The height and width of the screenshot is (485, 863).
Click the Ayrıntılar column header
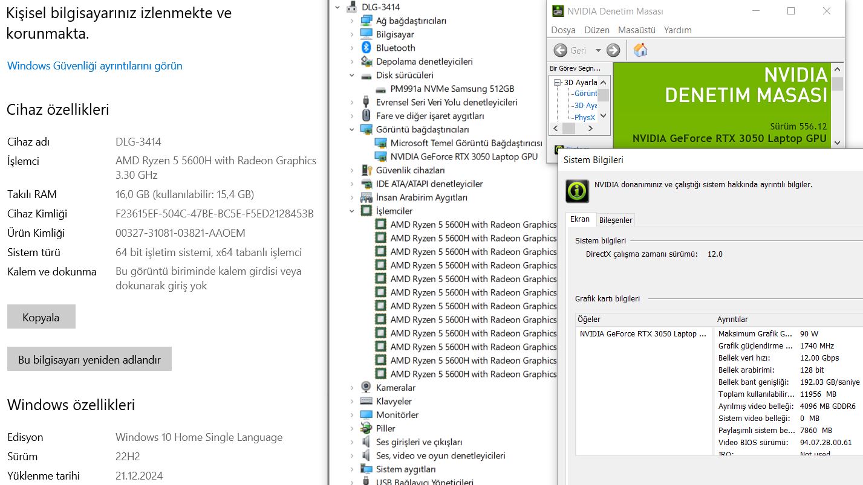click(789, 320)
